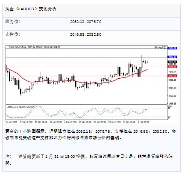182x174 pixels.
Task: Click the 黃金 (XAUUSD) 技術分析 title
Action: (31, 9)
